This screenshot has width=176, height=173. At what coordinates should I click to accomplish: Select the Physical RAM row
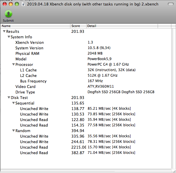point(86,53)
